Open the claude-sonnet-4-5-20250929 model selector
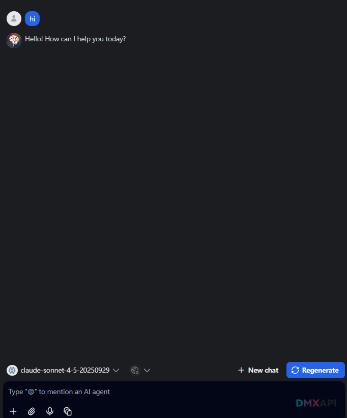 pos(65,370)
